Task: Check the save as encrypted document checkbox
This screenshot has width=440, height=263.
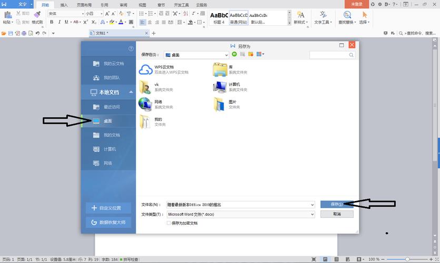Action: point(168,223)
